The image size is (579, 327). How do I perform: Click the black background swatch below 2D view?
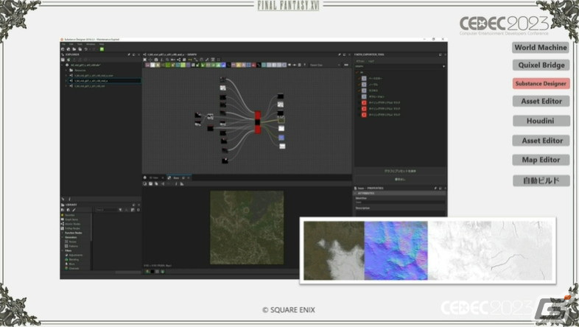coord(152,272)
